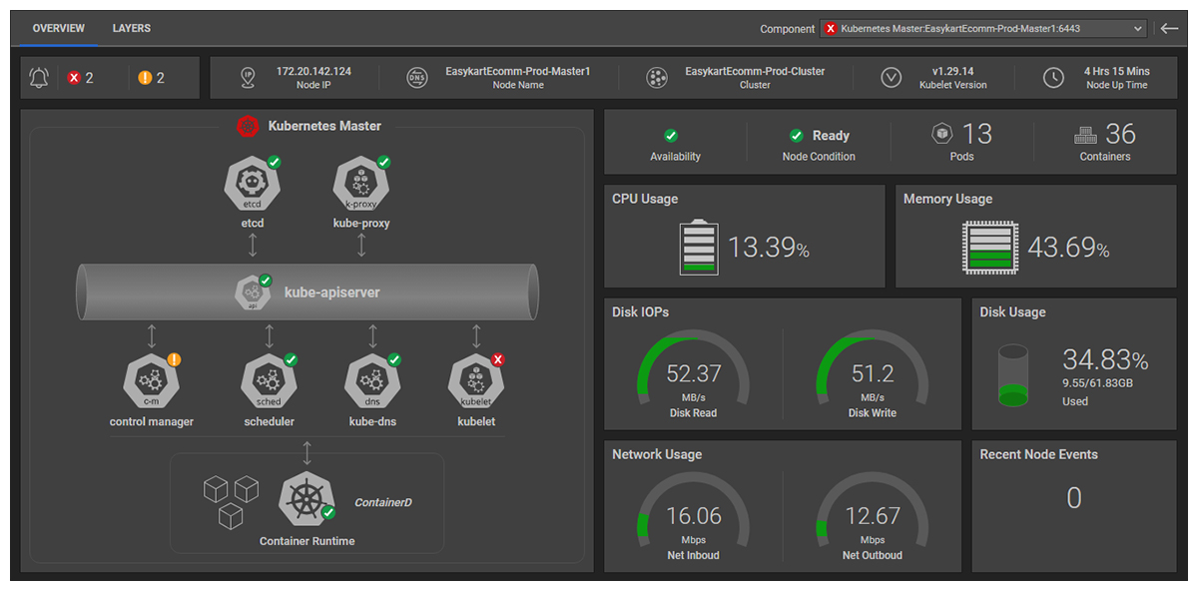Click the control manager icon

point(151,381)
